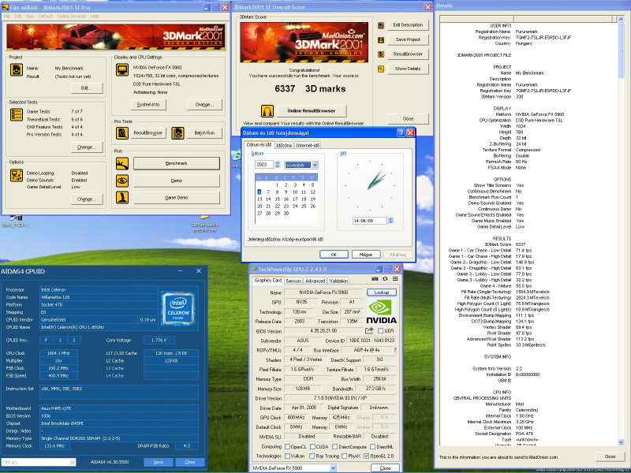Open the File menu in 3DMark2001

pyautogui.click(x=7, y=17)
